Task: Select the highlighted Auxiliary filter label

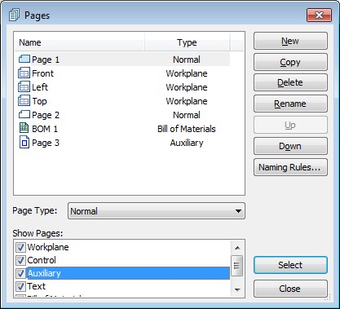Action: 44,273
